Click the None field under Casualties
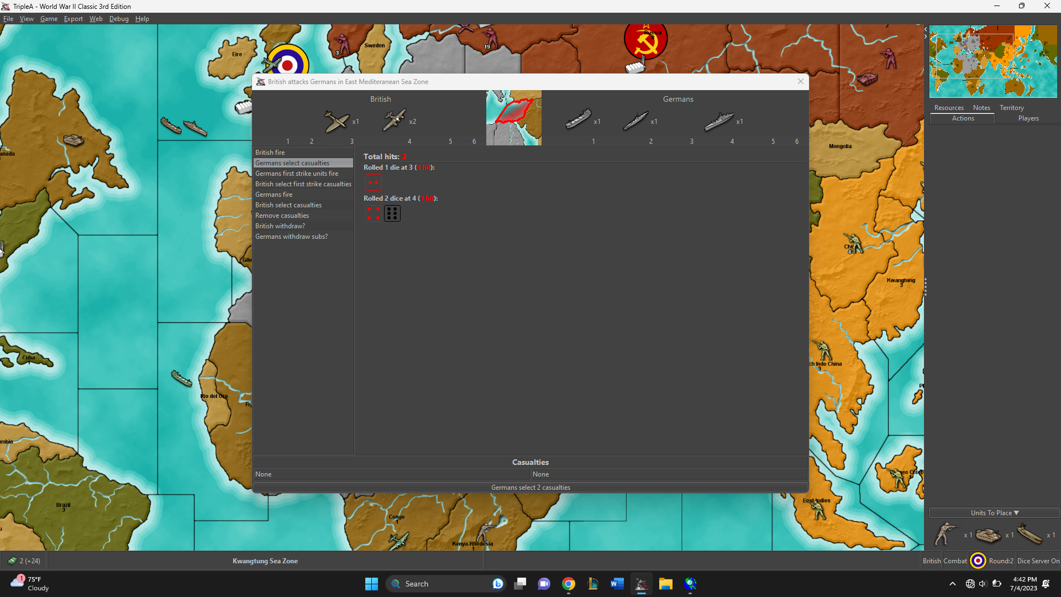 (x=391, y=474)
